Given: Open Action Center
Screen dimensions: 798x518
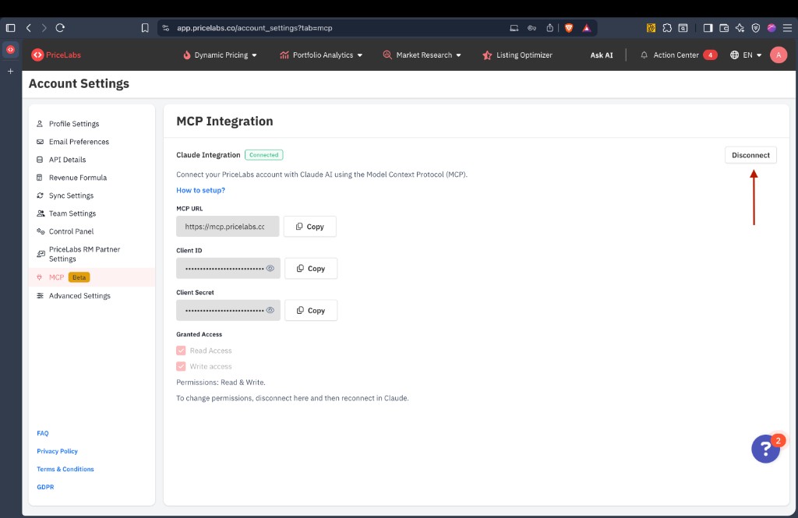Looking at the screenshot, I should [x=679, y=55].
